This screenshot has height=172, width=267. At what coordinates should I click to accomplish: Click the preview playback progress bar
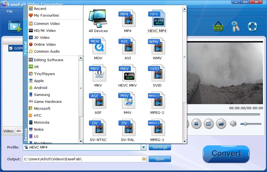tap(223, 115)
